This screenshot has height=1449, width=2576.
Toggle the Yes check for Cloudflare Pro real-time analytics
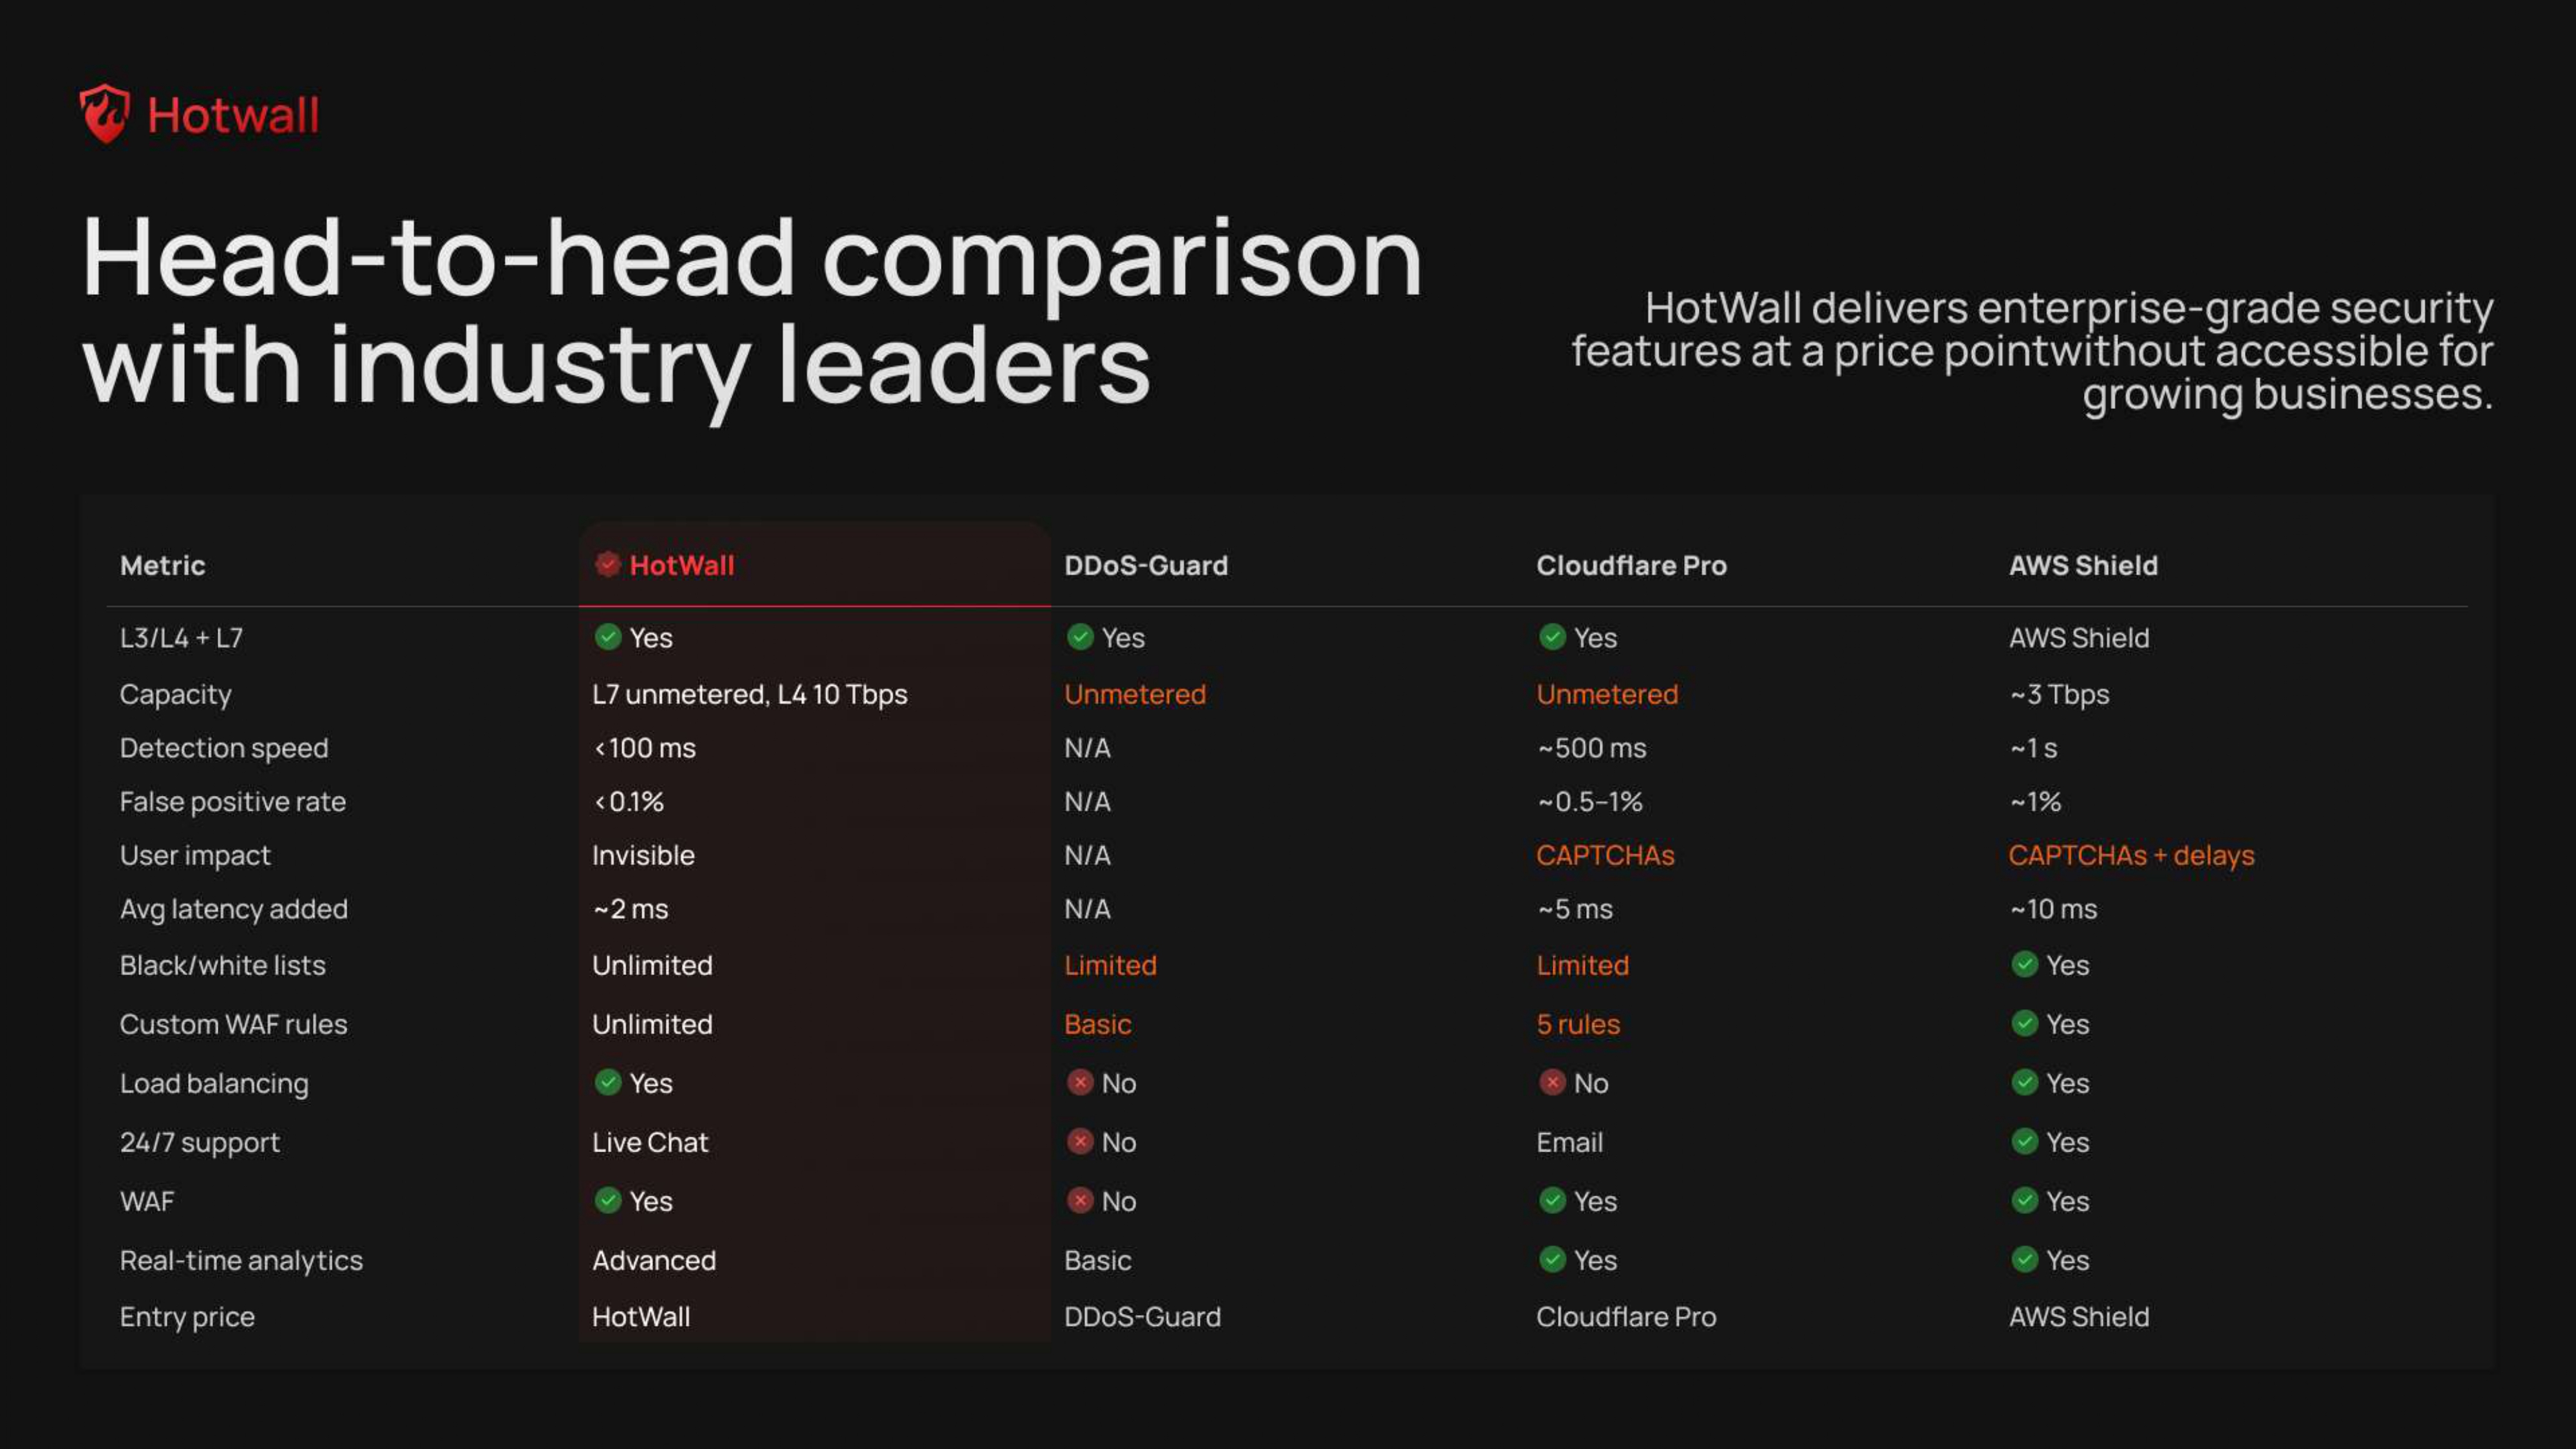(x=1552, y=1260)
